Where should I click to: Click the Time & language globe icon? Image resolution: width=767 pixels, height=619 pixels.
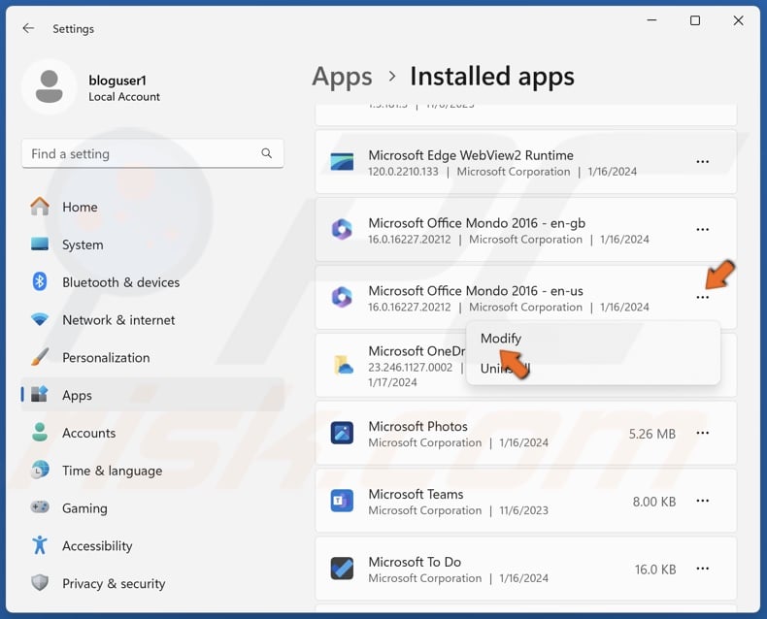pos(40,470)
